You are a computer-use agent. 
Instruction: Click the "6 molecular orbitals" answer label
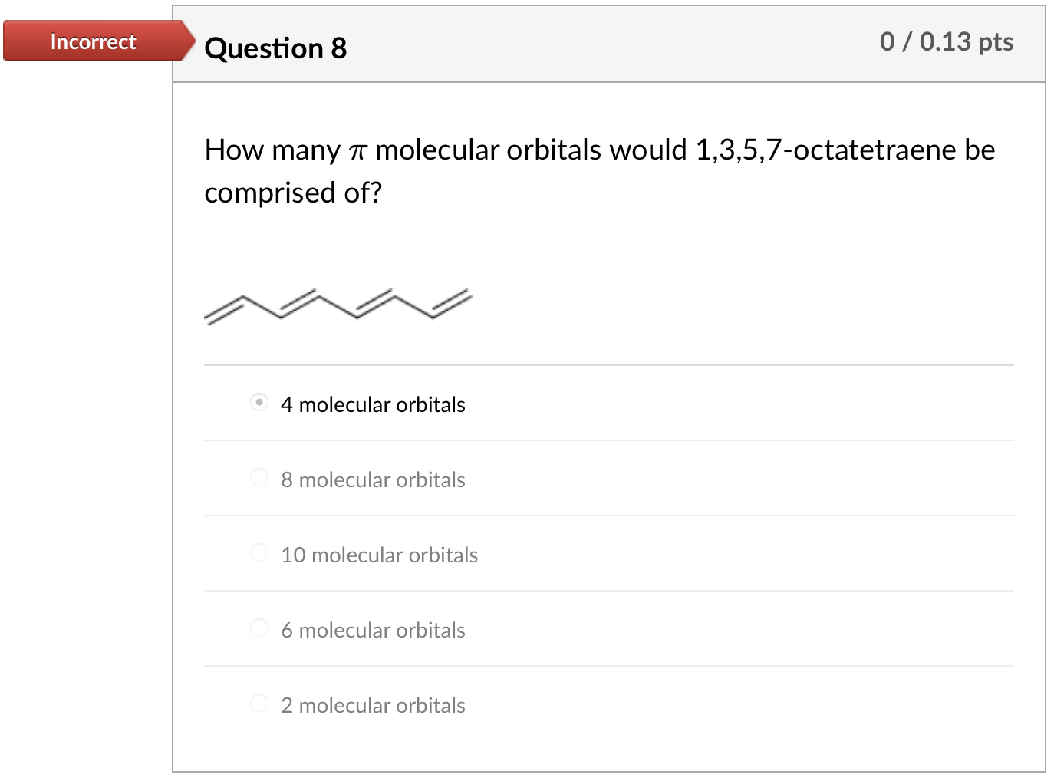pyautogui.click(x=373, y=629)
